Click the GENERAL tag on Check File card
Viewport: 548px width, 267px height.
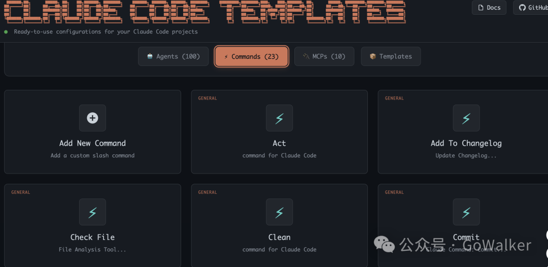[21, 192]
